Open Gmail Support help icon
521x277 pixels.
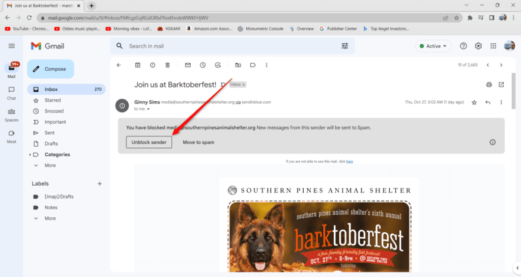[463, 46]
